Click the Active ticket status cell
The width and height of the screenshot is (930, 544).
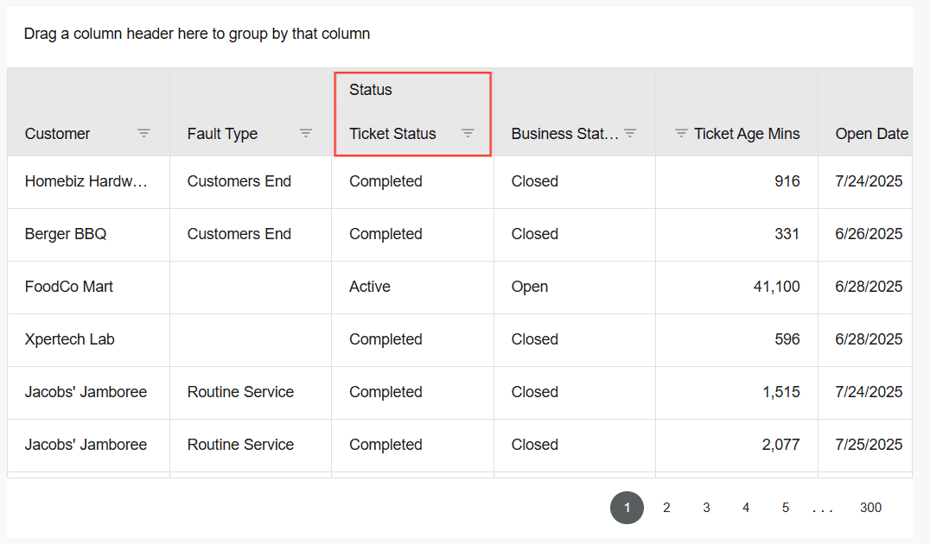[x=370, y=287]
